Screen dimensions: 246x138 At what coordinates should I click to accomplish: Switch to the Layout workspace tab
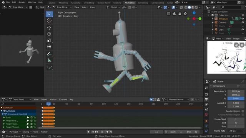tap(52, 3)
